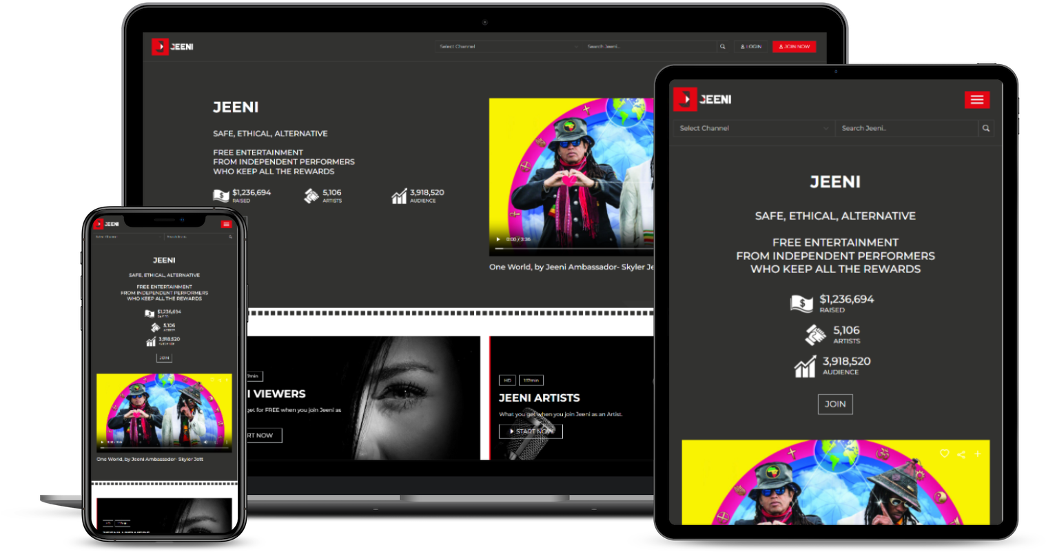Click the audience chart icon on phone
Screen dimensions: 1046x552
[151, 341]
